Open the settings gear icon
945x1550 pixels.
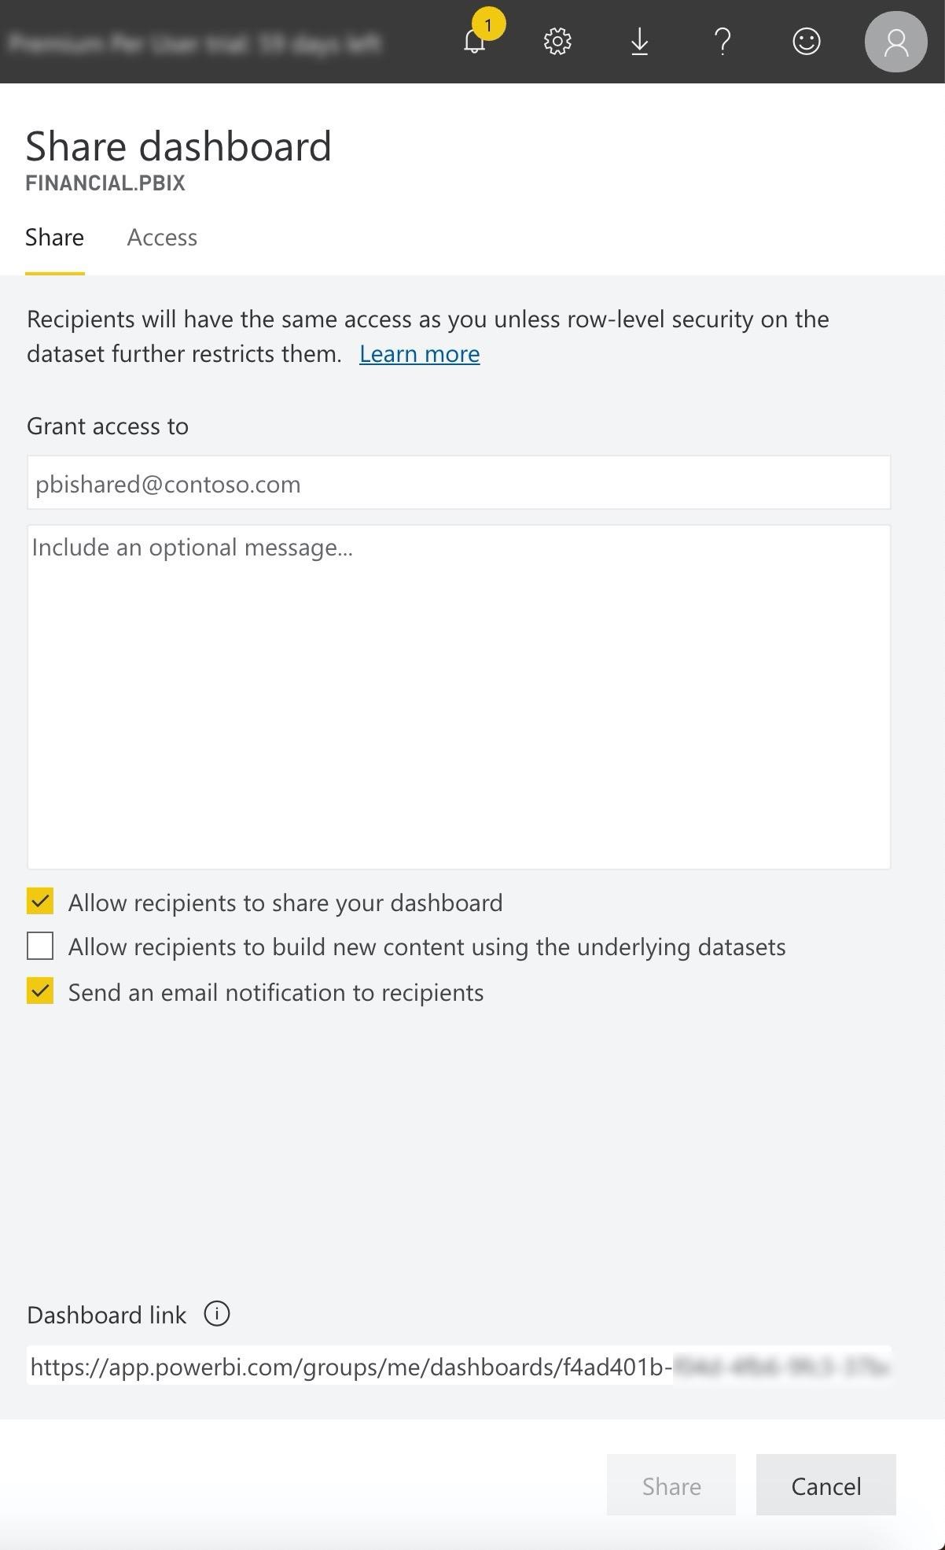(x=557, y=42)
